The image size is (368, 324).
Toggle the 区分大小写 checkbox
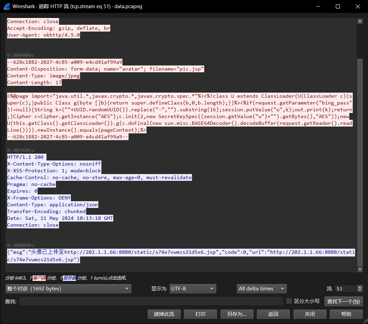289,301
